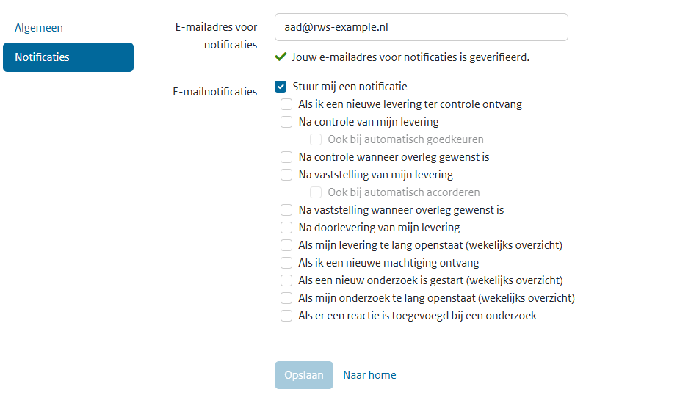Check 'Als mijn onderzoek te lang openstaat'

click(x=286, y=298)
